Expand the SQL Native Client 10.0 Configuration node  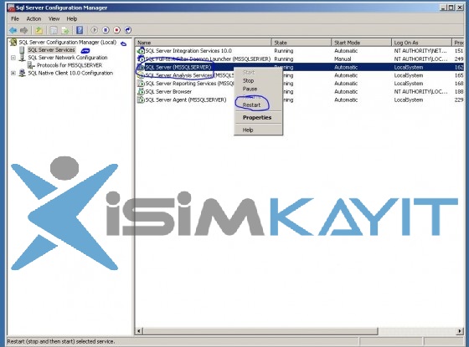pyautogui.click(x=13, y=73)
